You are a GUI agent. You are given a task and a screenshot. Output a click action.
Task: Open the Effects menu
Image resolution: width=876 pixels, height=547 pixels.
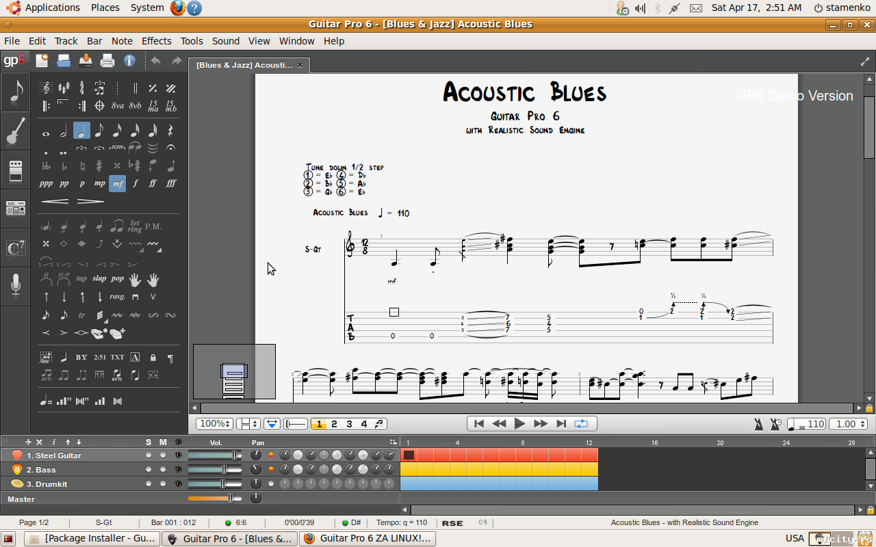pos(157,41)
